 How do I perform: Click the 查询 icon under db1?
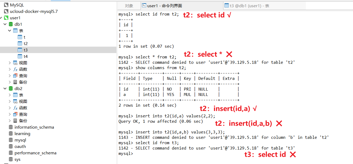[15, 76]
